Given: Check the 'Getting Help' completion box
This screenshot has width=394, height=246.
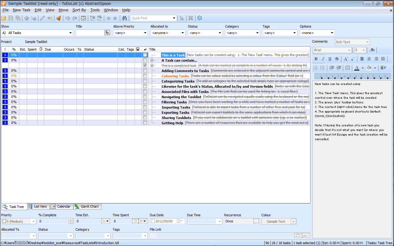Looking at the screenshot, I should pyautogui.click(x=145, y=123).
